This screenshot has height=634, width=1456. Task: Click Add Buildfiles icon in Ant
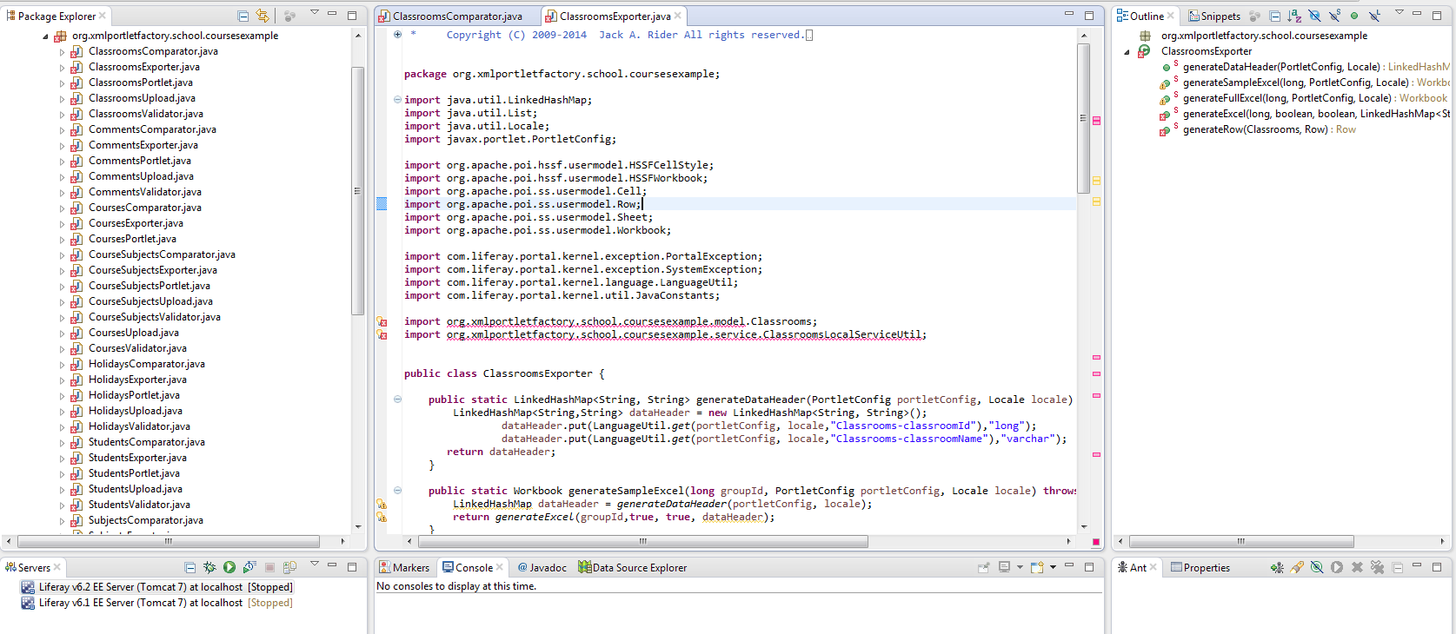tap(1277, 567)
